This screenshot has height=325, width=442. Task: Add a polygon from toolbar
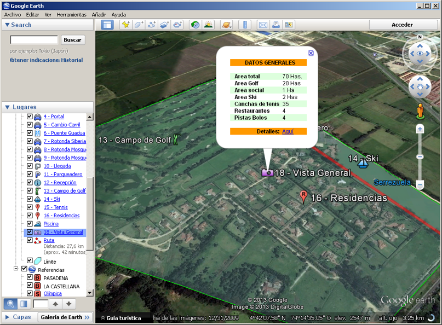click(139, 25)
